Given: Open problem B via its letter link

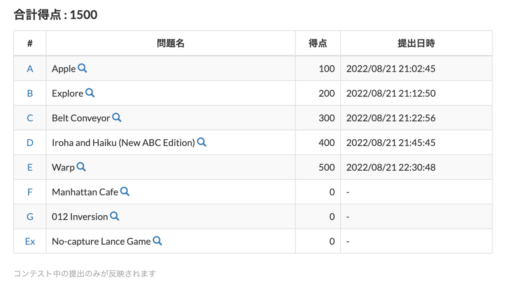Looking at the screenshot, I should [30, 93].
